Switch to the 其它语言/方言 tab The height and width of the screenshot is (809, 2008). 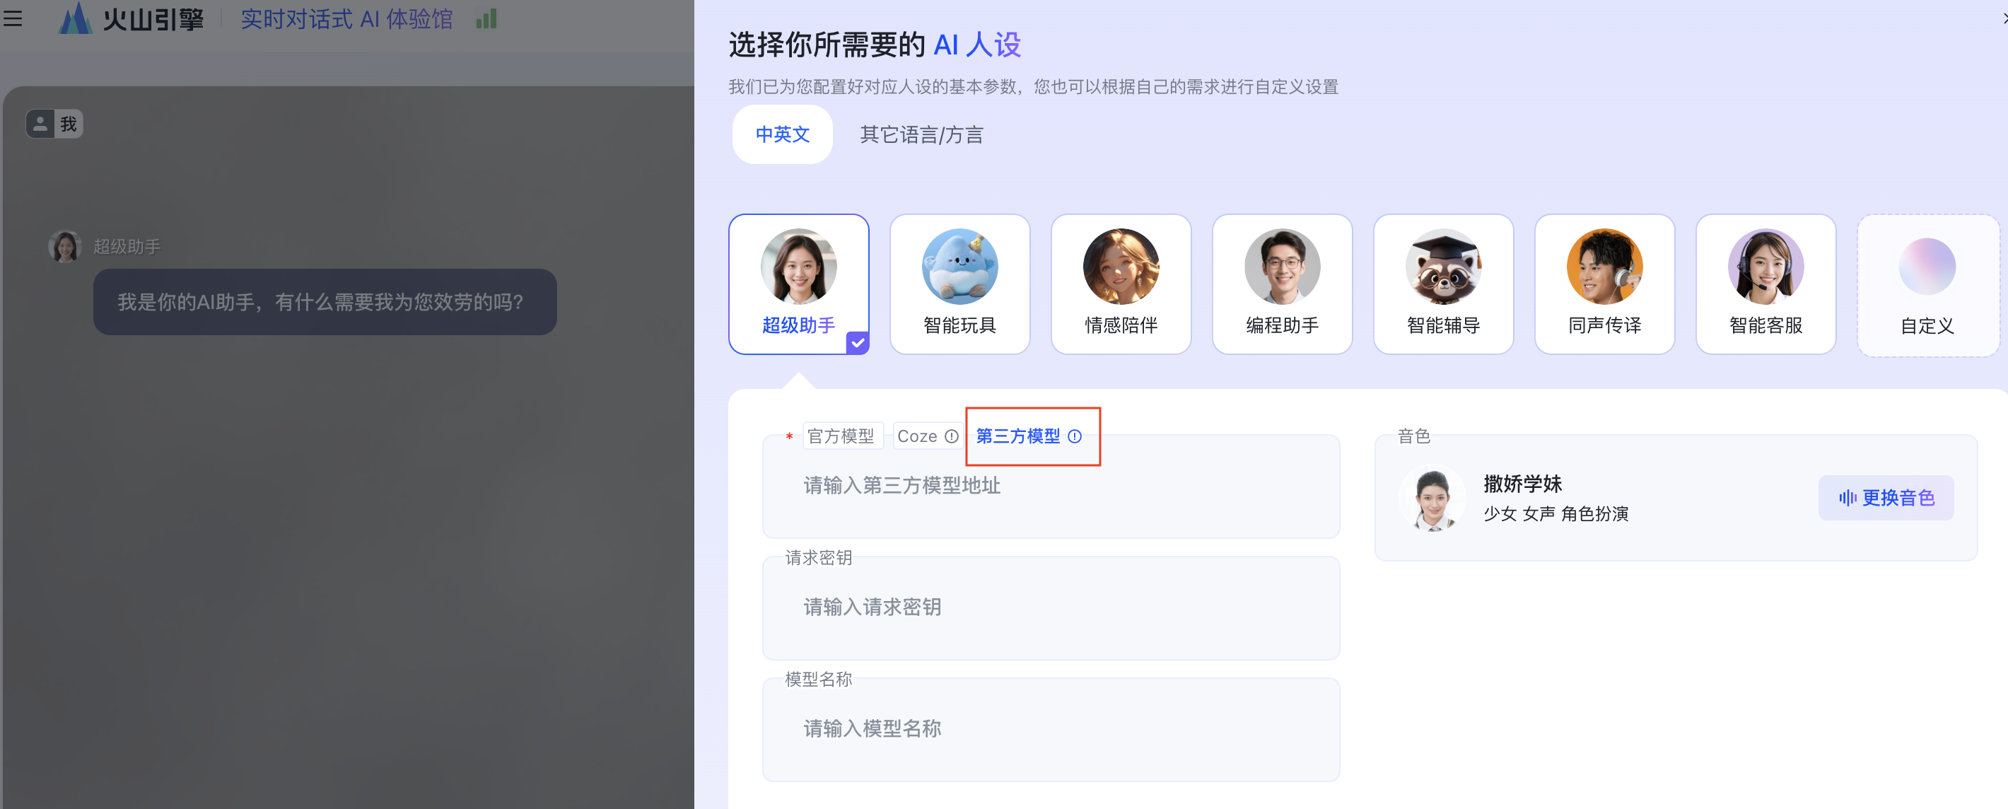pyautogui.click(x=921, y=134)
